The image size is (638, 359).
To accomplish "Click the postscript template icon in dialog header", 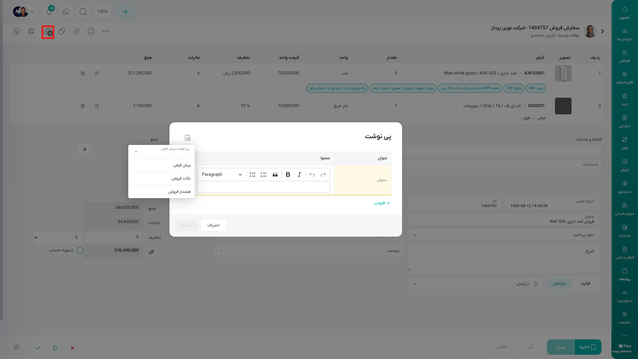I will point(187,138).
